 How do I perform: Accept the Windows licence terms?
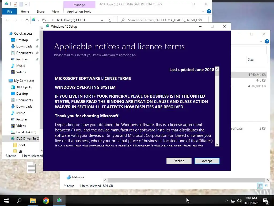[207, 161]
